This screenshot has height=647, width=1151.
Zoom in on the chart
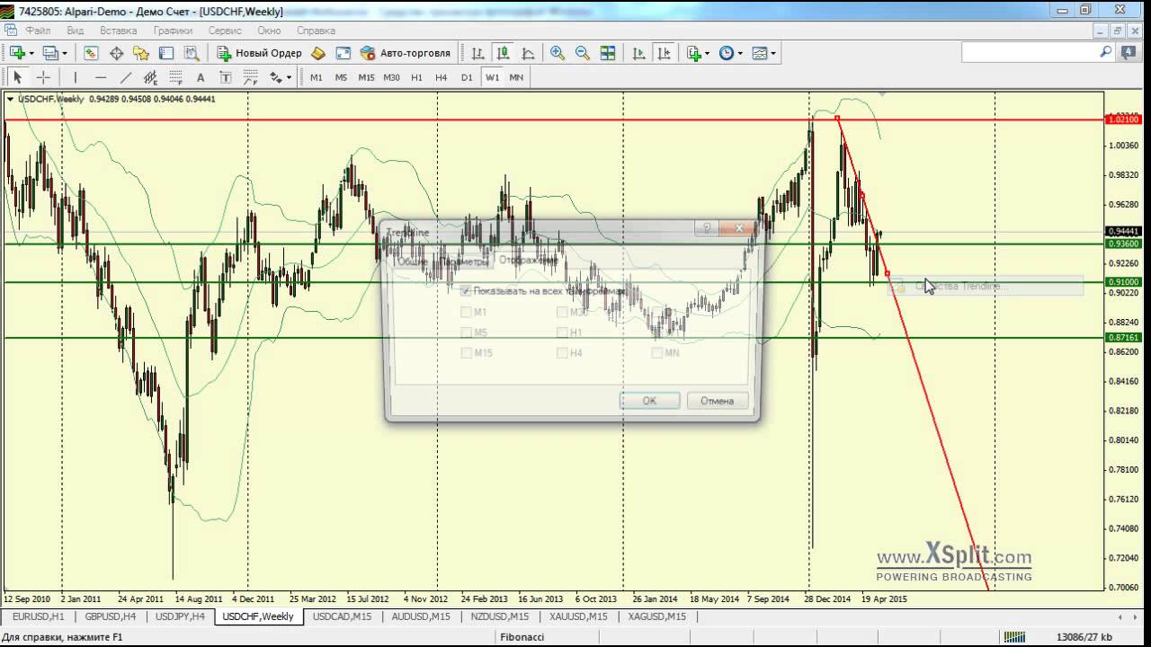coord(558,53)
